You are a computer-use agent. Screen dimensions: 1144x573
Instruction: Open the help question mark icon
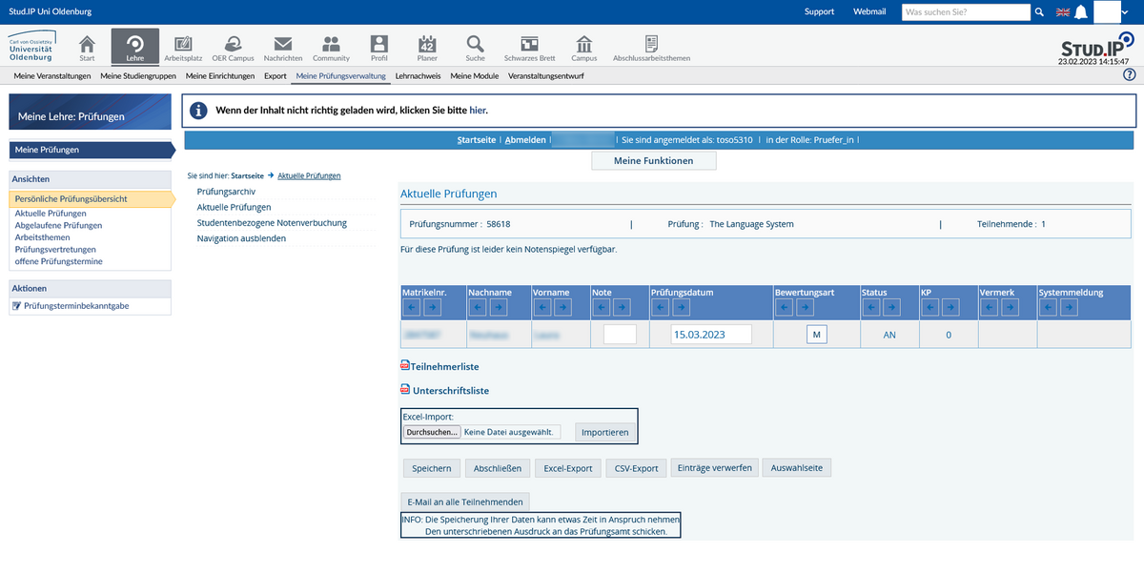tap(1130, 75)
